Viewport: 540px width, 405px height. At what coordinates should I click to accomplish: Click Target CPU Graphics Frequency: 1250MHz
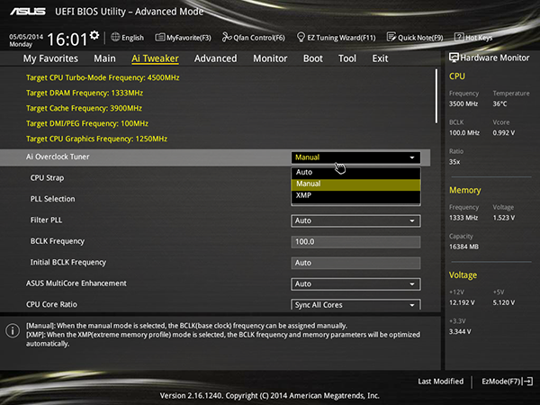pyautogui.click(x=97, y=139)
